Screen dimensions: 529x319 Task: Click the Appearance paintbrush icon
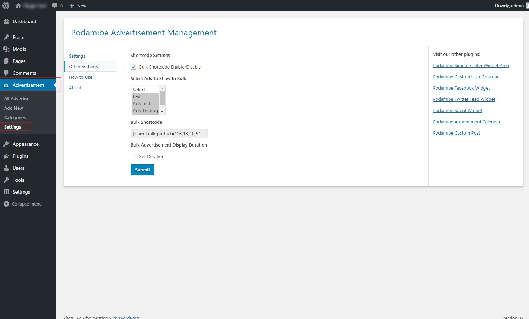[x=6, y=144]
